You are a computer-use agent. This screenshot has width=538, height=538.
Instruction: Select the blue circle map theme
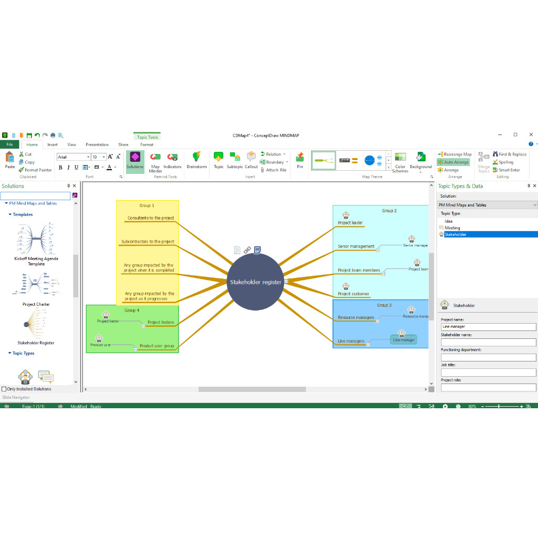point(373,160)
